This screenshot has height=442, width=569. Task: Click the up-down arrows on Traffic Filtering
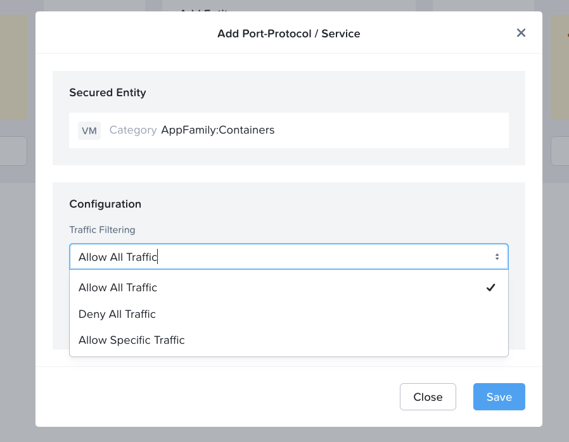pyautogui.click(x=497, y=256)
